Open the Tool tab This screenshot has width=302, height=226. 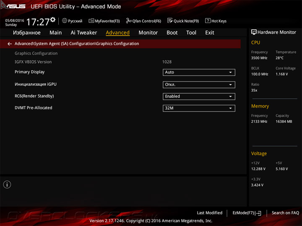tap(191, 33)
